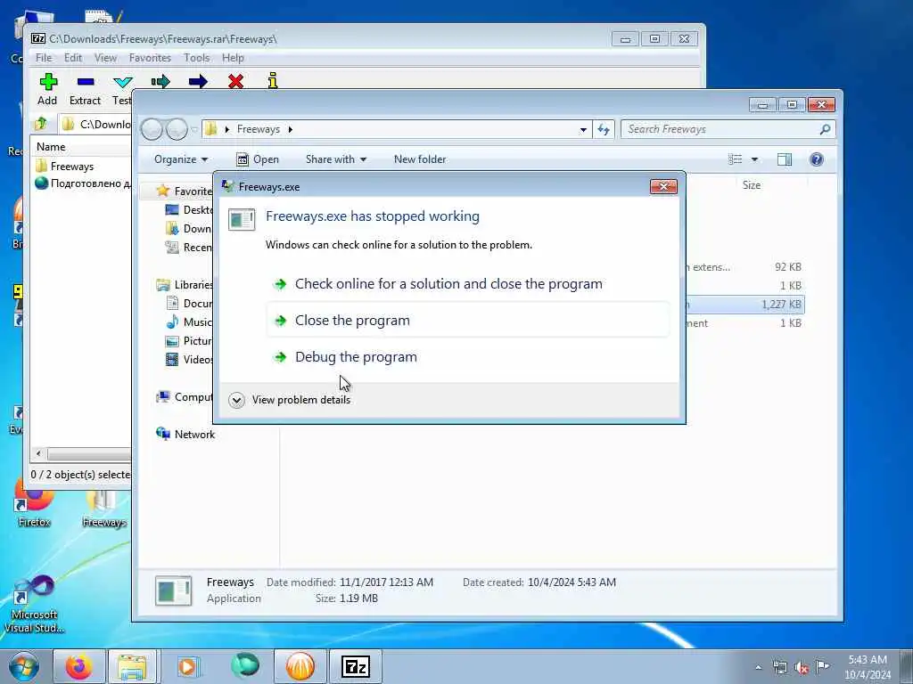Click the Windows Start button
Screen dimensions: 913x684
coord(22,666)
